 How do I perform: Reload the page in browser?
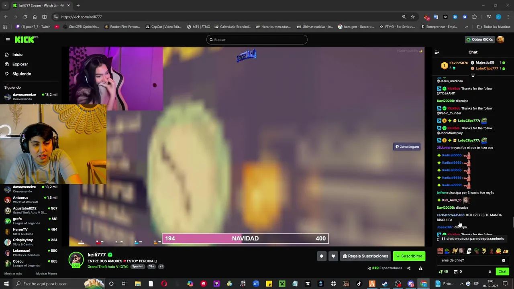[25, 17]
